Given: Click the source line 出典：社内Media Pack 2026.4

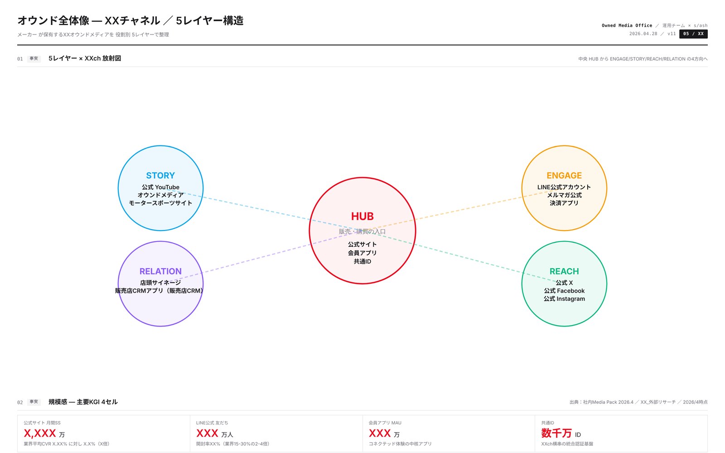Looking at the screenshot, I should [638, 402].
